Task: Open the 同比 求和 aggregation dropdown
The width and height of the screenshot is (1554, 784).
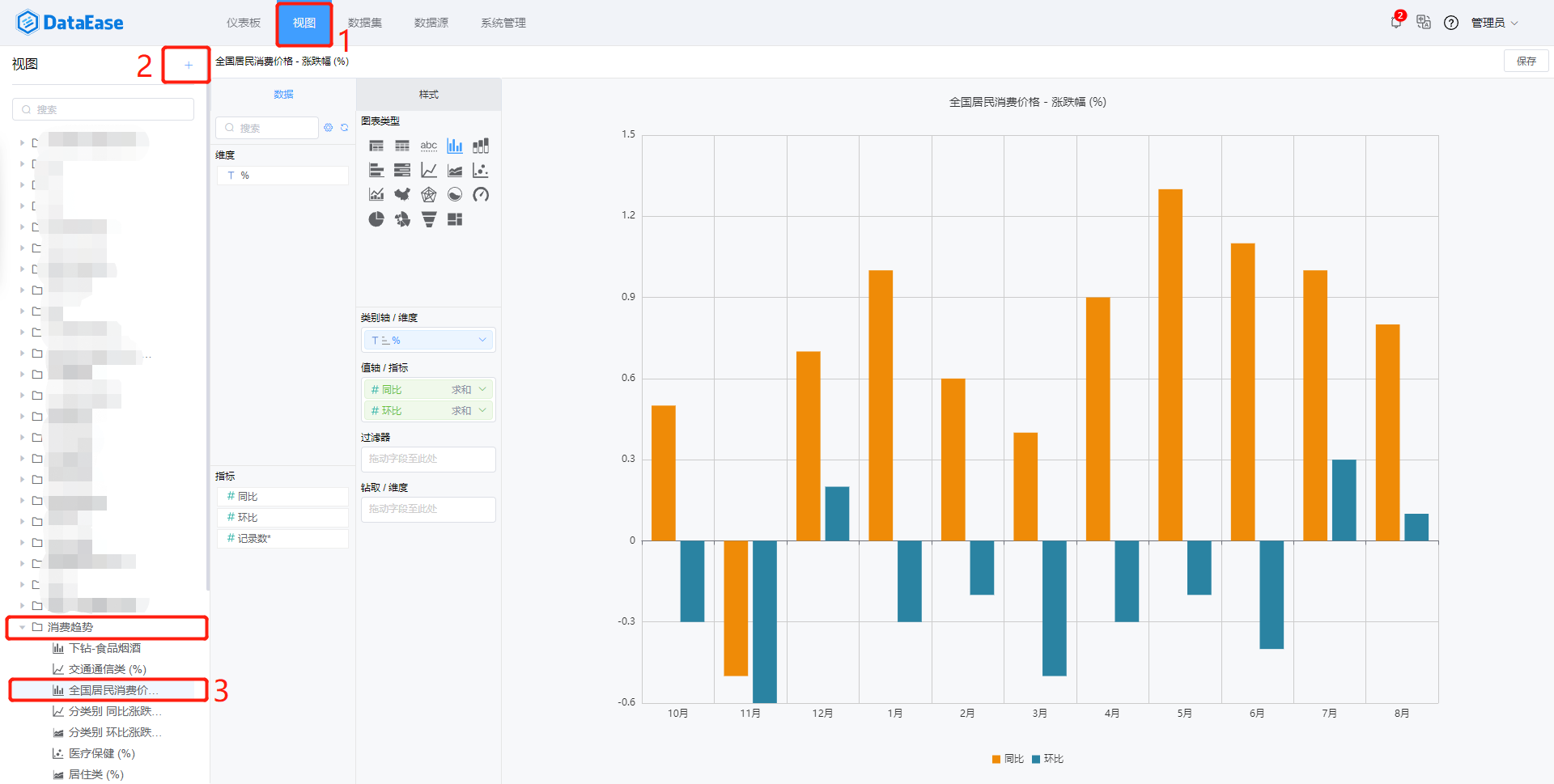Action: click(x=482, y=389)
